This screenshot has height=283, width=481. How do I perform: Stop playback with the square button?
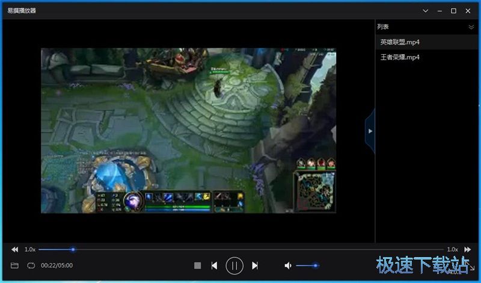(x=198, y=266)
